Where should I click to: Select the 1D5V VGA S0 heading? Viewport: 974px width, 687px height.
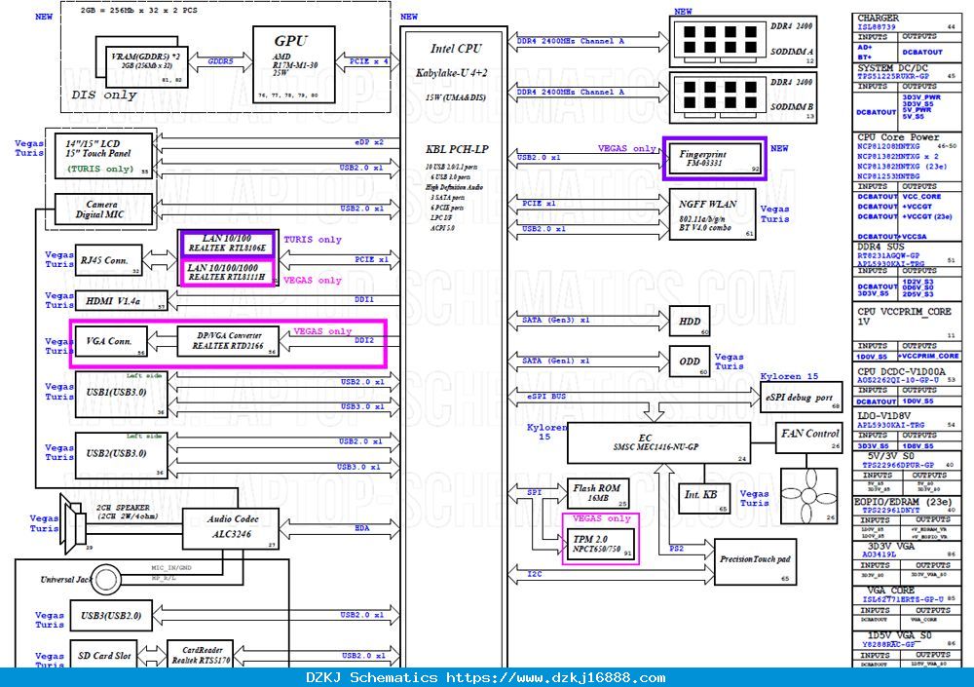(899, 635)
